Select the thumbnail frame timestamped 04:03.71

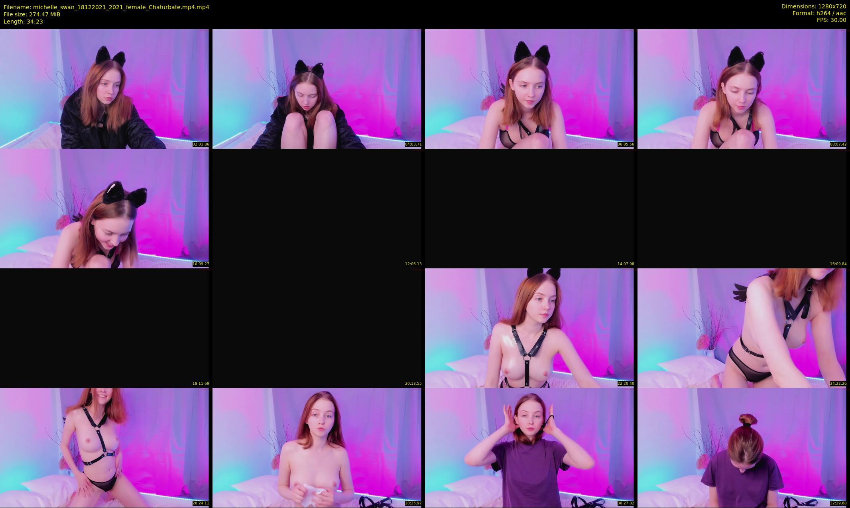(317, 89)
